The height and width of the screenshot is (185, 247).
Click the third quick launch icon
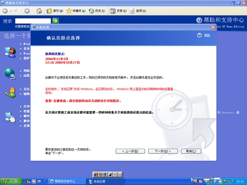pos(39,182)
